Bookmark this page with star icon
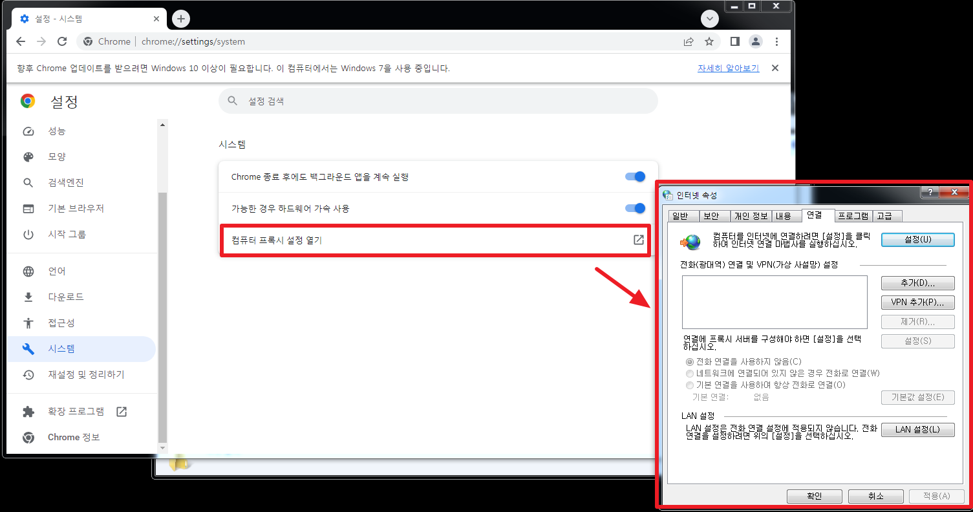973x512 pixels. click(x=709, y=41)
